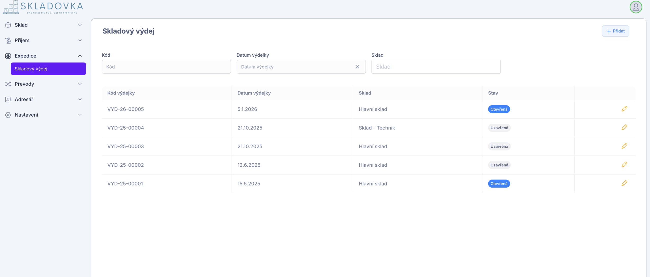Screen dimensions: 650x277
Task: Open edit pencil for VYD-25-00003
Action: [x=624, y=146]
